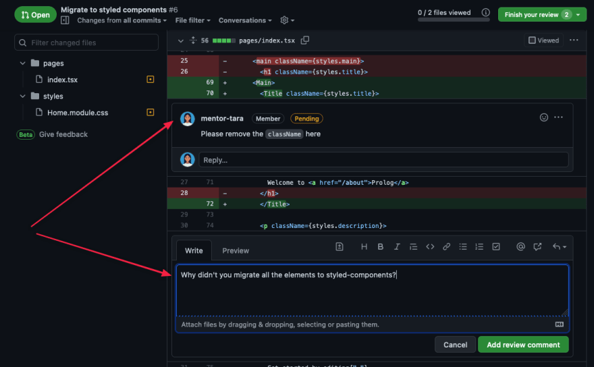594x367 pixels.
Task: Click inside the comment text area
Action: click(373, 291)
